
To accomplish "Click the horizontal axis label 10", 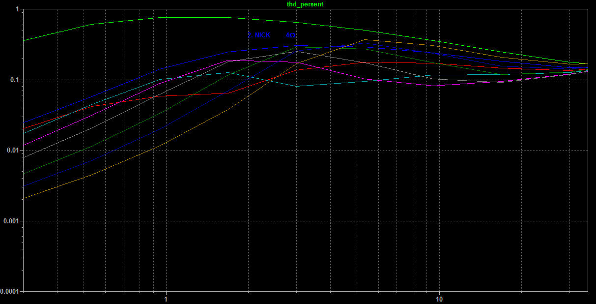I will tap(439, 299).
